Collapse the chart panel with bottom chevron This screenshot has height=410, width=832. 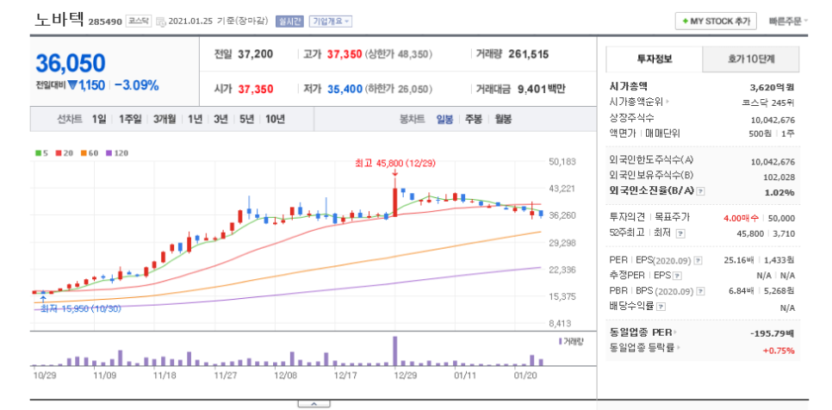tap(314, 404)
